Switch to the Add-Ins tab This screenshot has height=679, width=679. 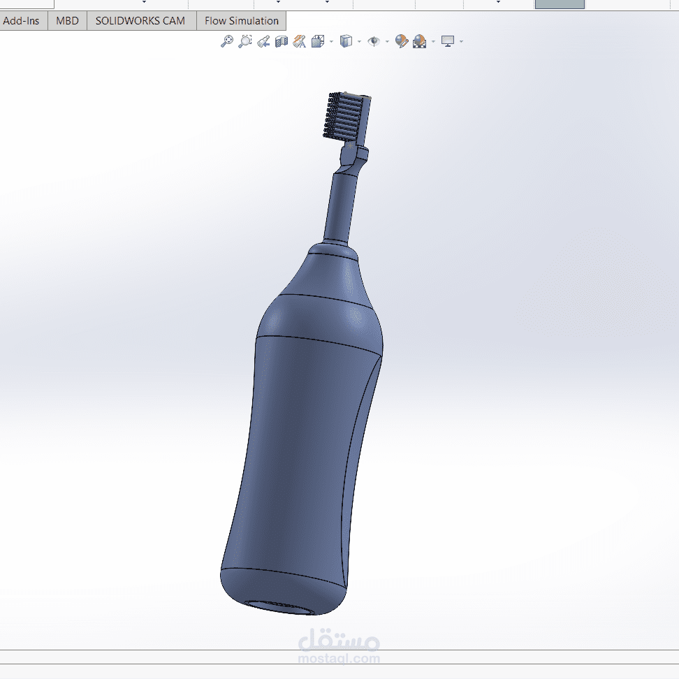21,21
